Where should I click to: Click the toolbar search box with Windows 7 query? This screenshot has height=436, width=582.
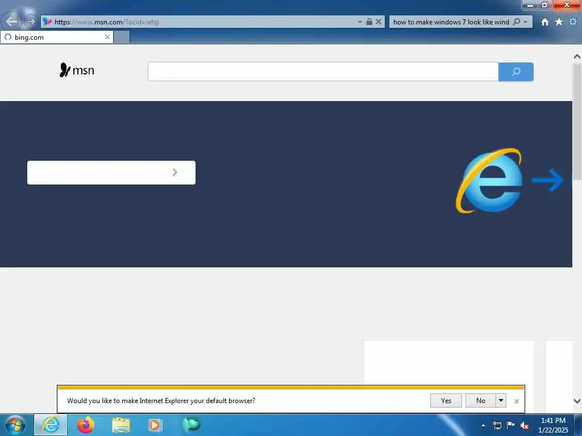coord(451,22)
